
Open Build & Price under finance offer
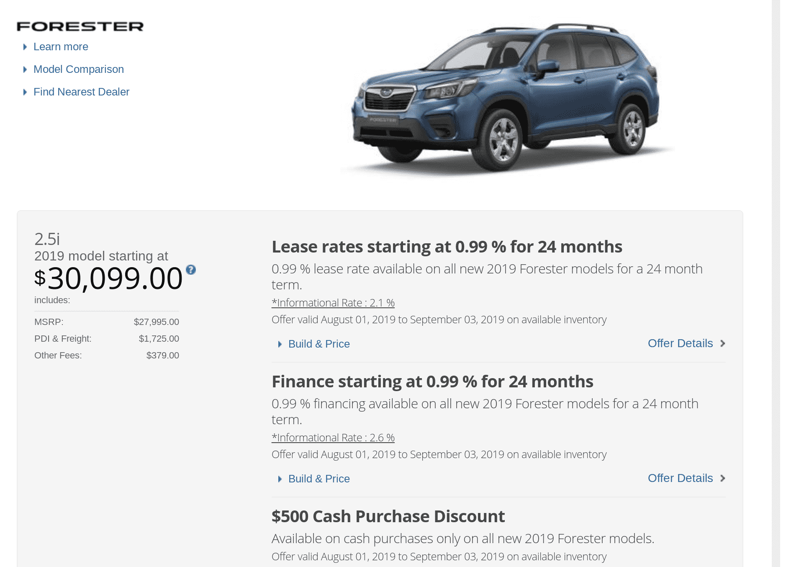[319, 479]
